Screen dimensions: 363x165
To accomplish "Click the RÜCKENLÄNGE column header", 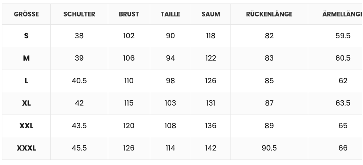I will [x=269, y=14].
